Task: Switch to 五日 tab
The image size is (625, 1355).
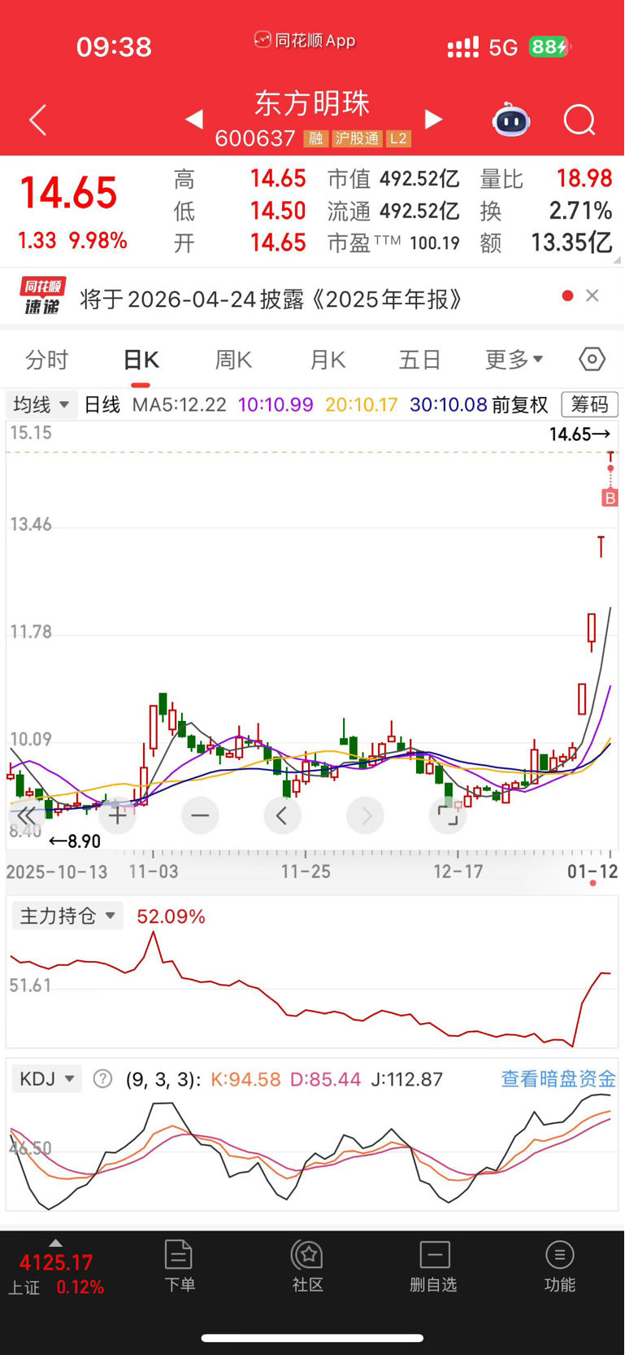Action: (420, 360)
